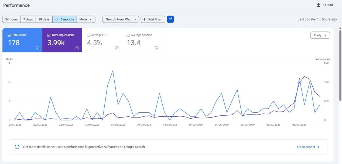The height and width of the screenshot is (164, 342).
Task: Click the Export download icon
Action: coord(319,5)
